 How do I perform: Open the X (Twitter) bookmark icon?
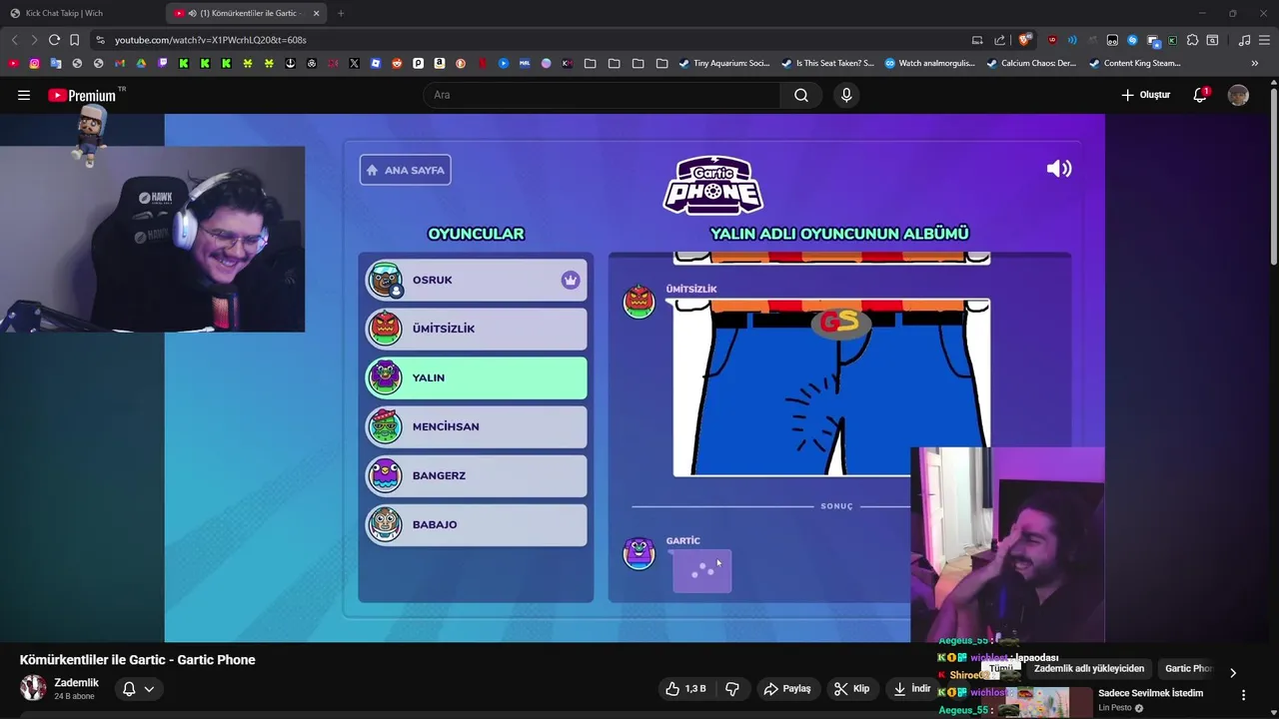(354, 63)
